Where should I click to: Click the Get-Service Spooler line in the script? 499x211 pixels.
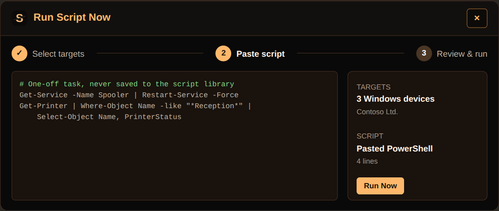coord(129,95)
